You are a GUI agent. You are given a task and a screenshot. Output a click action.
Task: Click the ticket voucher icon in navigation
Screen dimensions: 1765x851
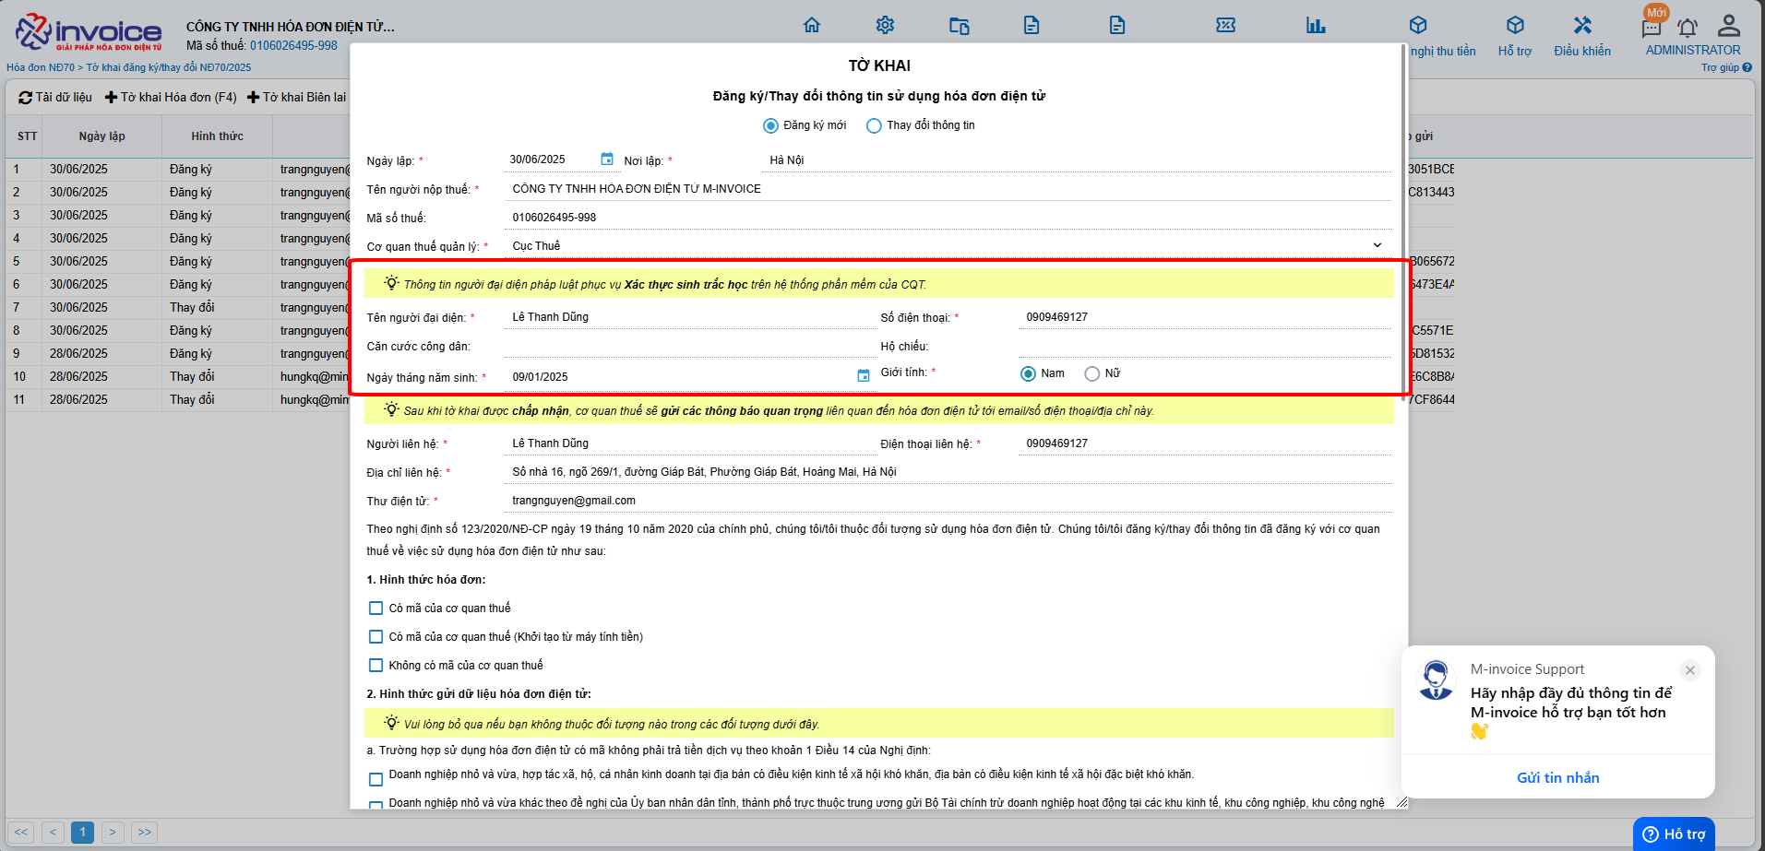click(x=1226, y=25)
